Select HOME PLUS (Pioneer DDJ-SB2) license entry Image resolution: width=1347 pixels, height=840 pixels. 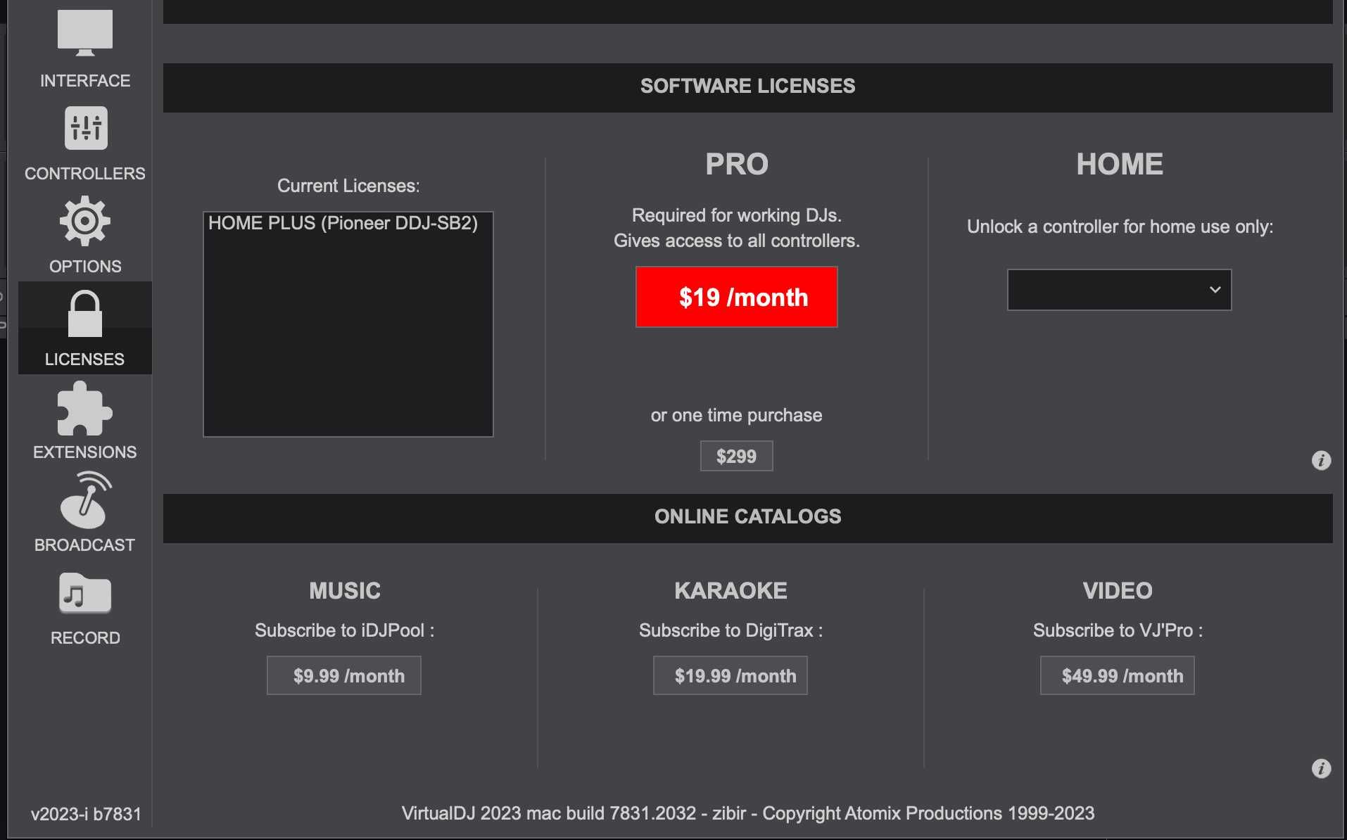pyautogui.click(x=348, y=224)
